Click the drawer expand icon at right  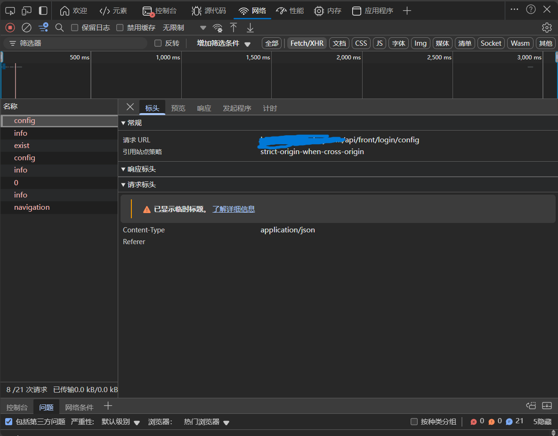[547, 405]
